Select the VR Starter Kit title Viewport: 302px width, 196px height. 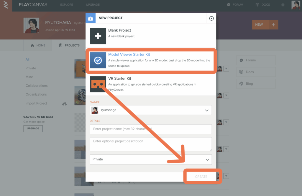pos(120,79)
